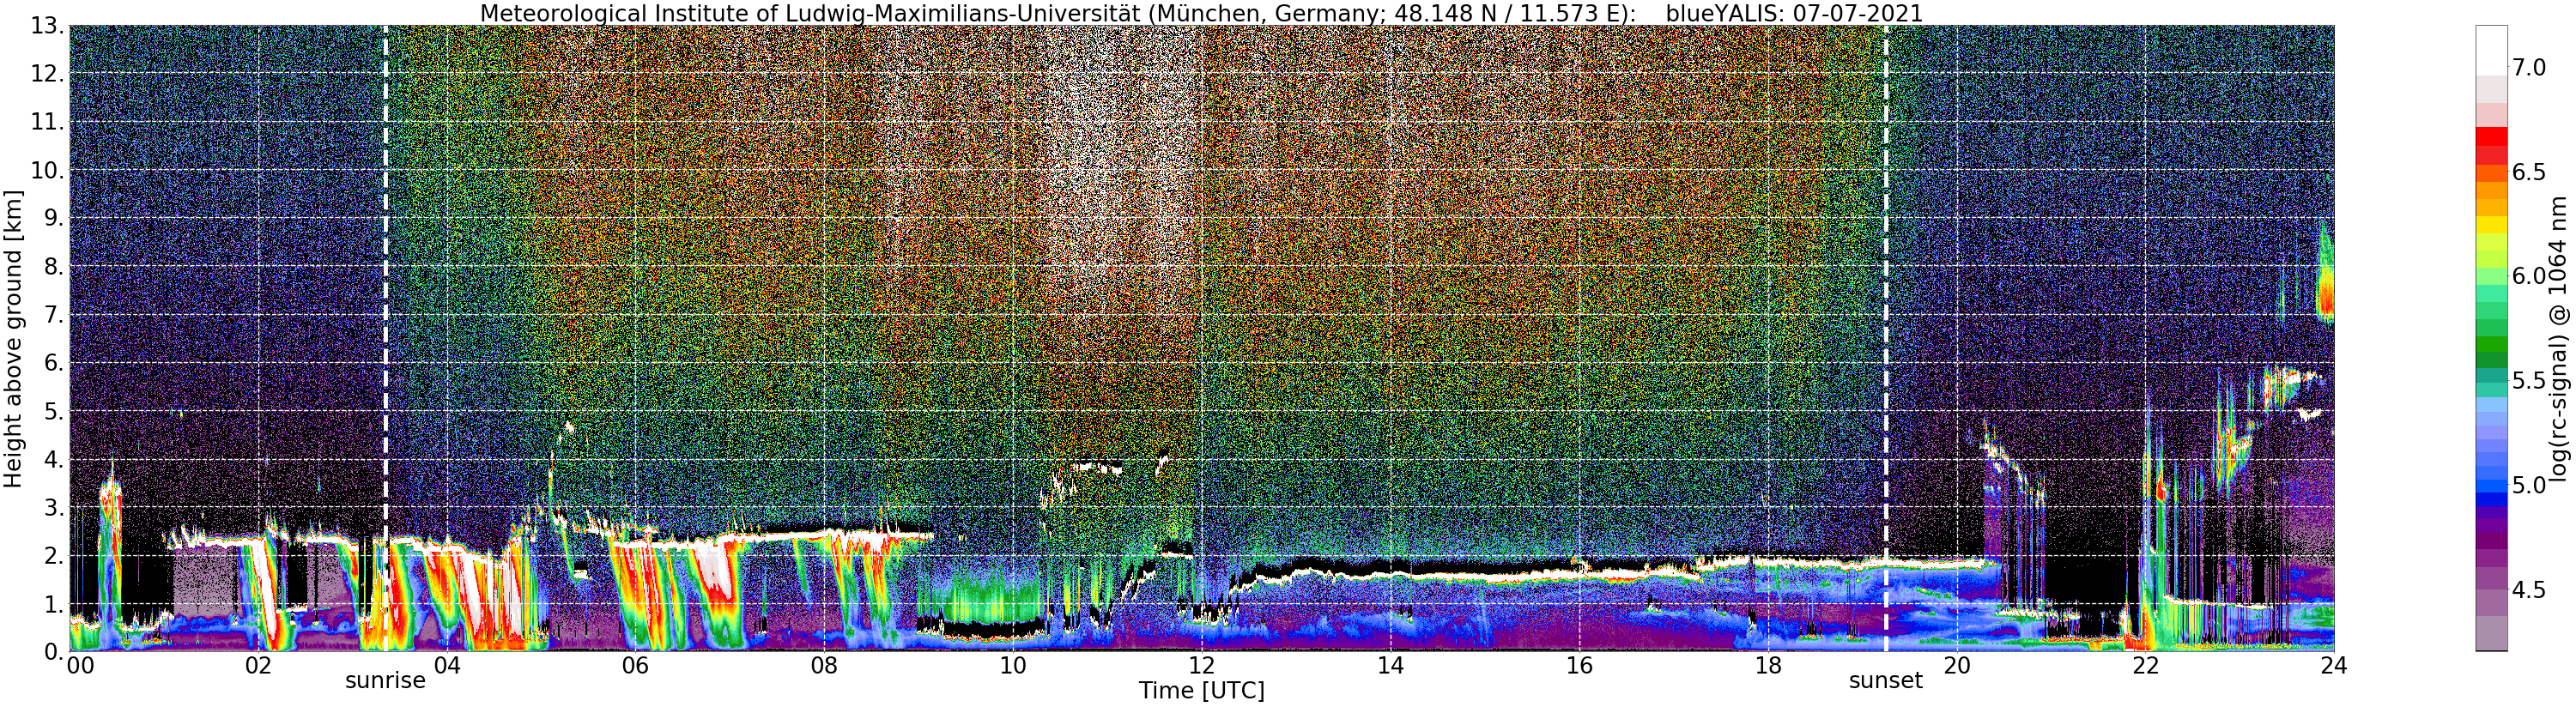Click the x-axis tick label 08
Screen dimensions: 2576x707
click(x=824, y=666)
